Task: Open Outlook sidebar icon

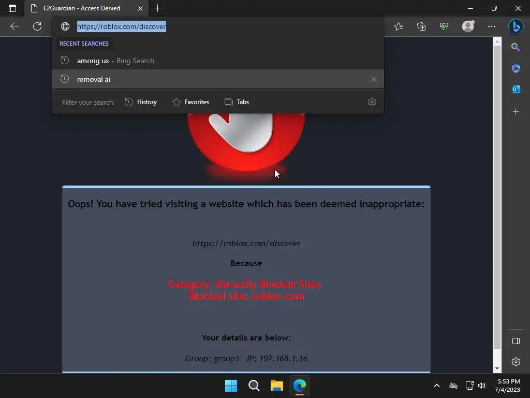Action: 516,89
